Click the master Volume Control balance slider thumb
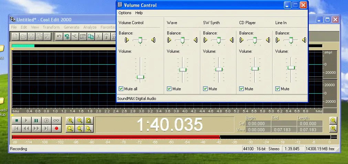Screen dimensions: 348x164 pos(140,40)
